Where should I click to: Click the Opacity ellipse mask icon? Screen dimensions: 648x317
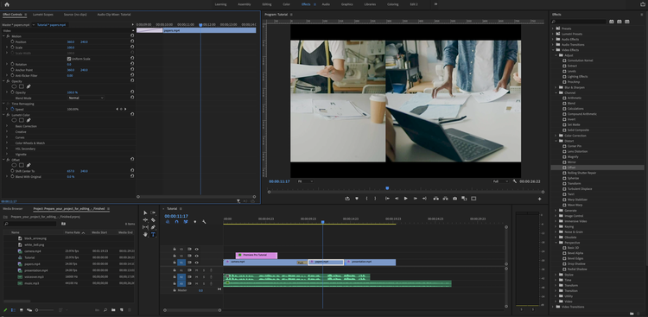[14, 86]
